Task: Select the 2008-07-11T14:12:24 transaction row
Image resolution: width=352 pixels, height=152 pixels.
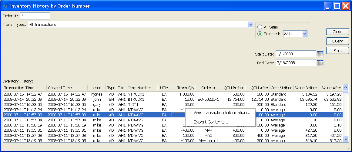Action: pos(173,110)
